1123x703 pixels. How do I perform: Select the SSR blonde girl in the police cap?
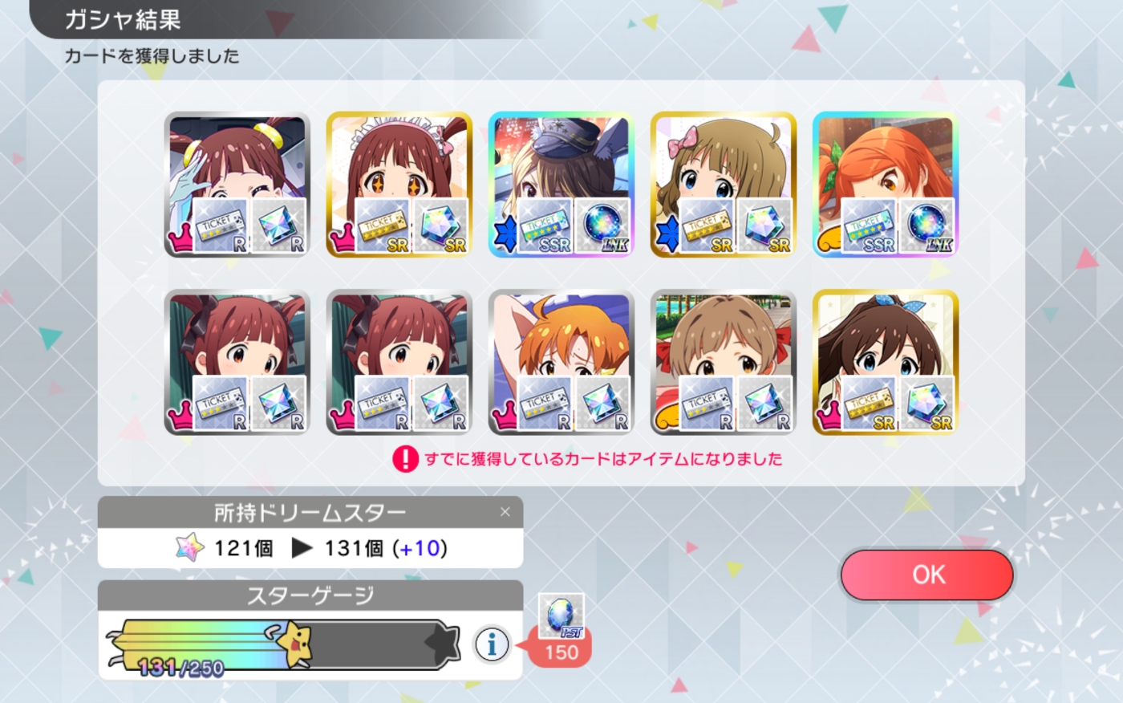[x=561, y=185]
